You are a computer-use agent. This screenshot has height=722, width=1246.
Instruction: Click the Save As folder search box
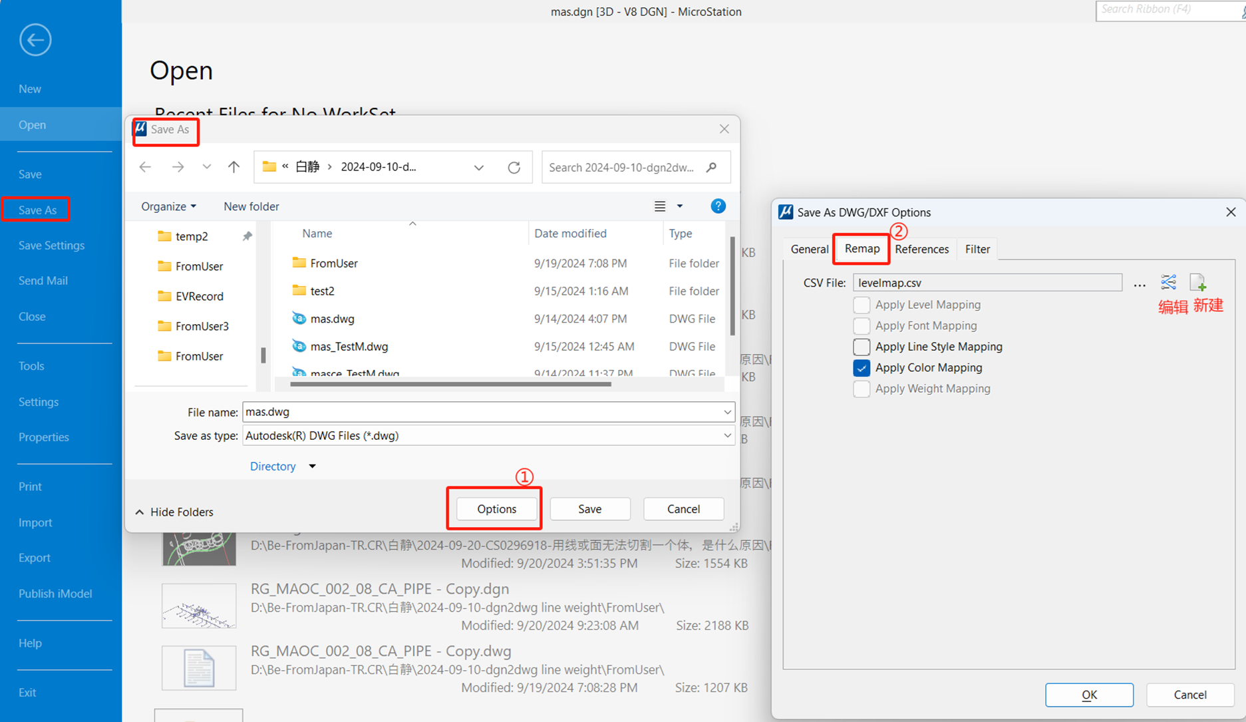636,167
